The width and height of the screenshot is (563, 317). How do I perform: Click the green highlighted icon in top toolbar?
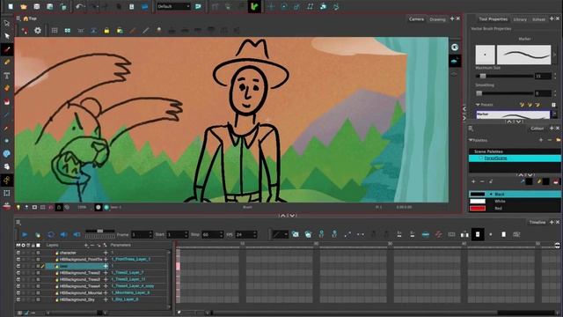254,6
